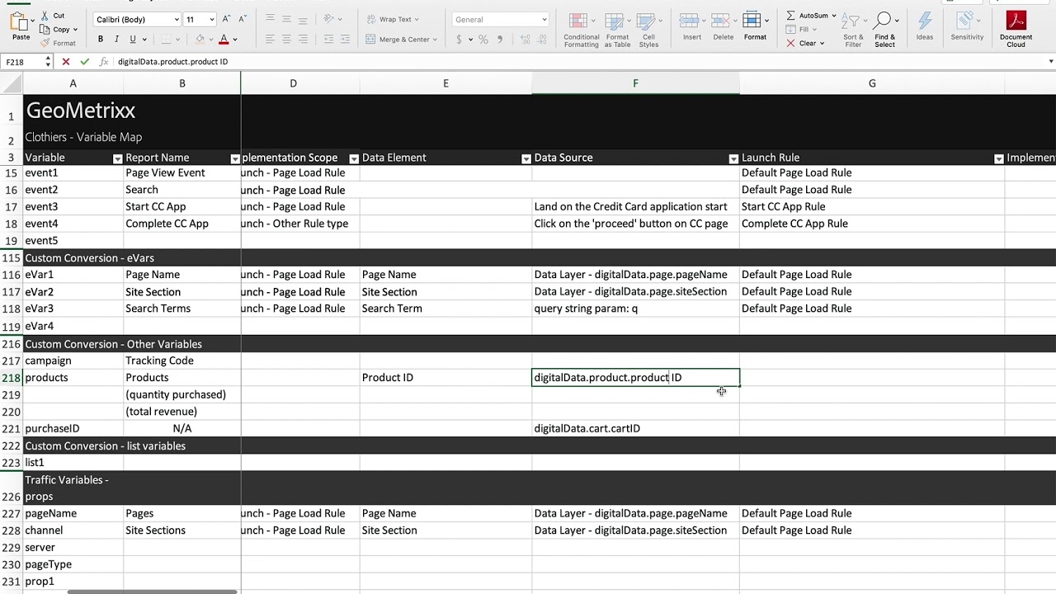Screen dimensions: 1056x594
Task: Select the 'Site Sections' cell
Action: [182, 530]
